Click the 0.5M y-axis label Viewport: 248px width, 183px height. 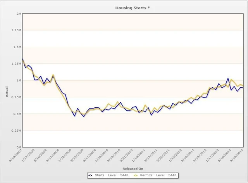(x=17, y=114)
